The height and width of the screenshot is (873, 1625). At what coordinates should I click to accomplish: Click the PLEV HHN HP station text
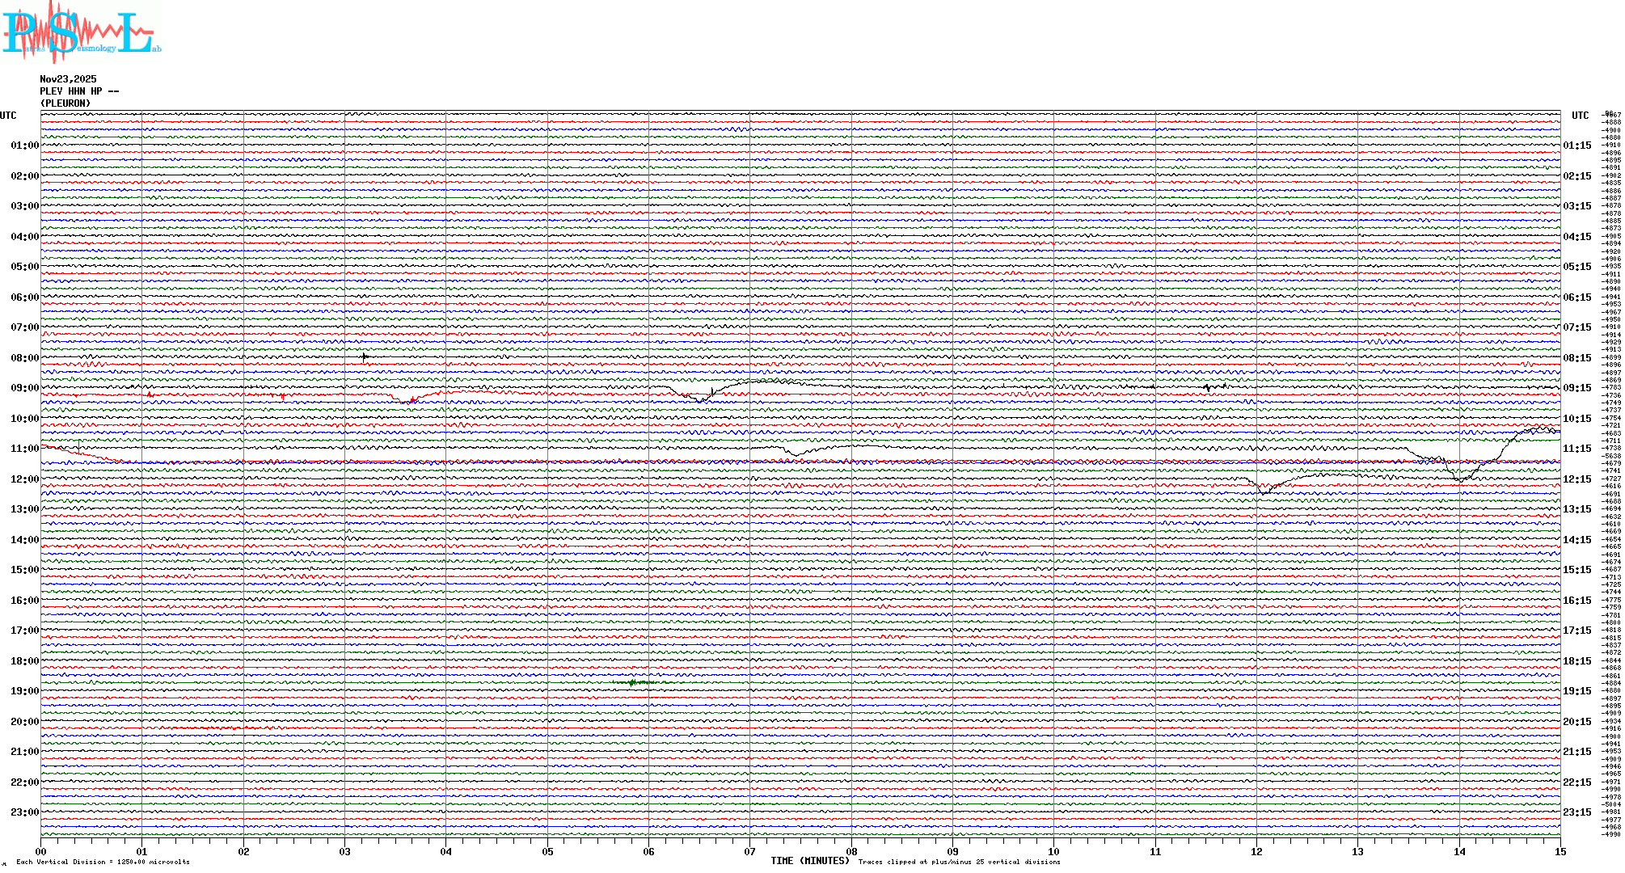[x=78, y=91]
